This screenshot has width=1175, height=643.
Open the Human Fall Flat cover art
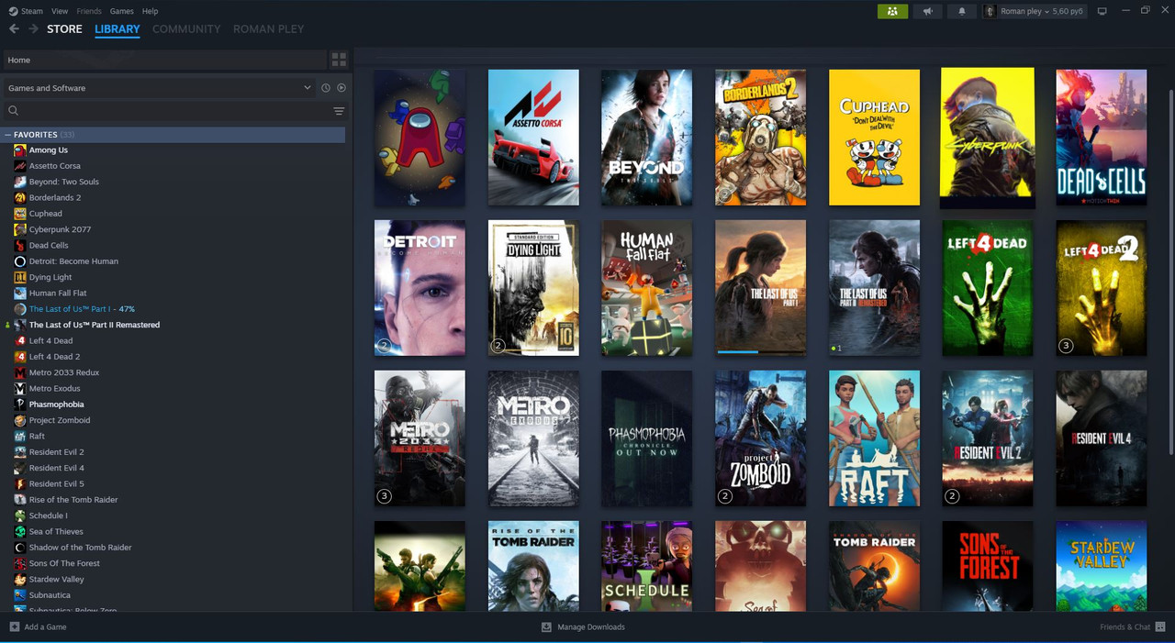coord(647,288)
